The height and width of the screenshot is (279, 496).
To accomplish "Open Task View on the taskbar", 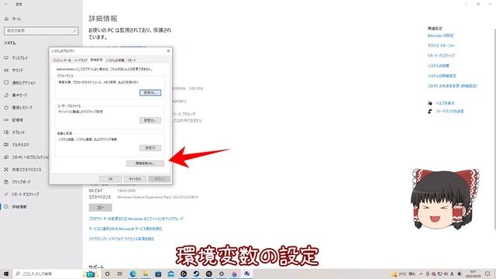I will coord(120,274).
